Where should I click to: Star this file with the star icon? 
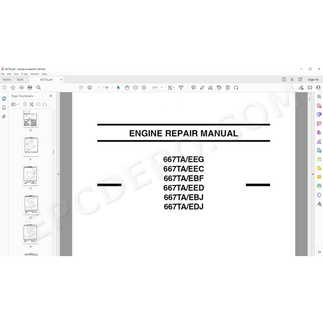point(13,88)
